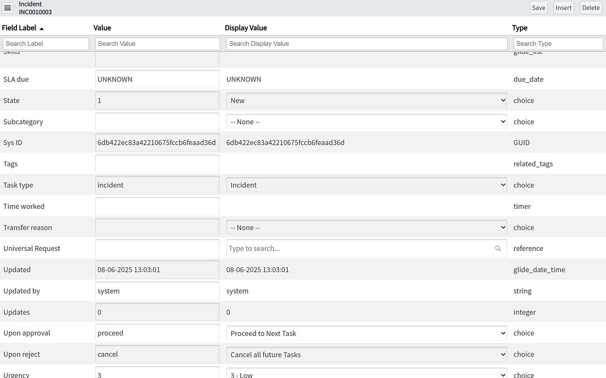
Task: Open the Transfer reason dropdown
Action: (x=366, y=228)
